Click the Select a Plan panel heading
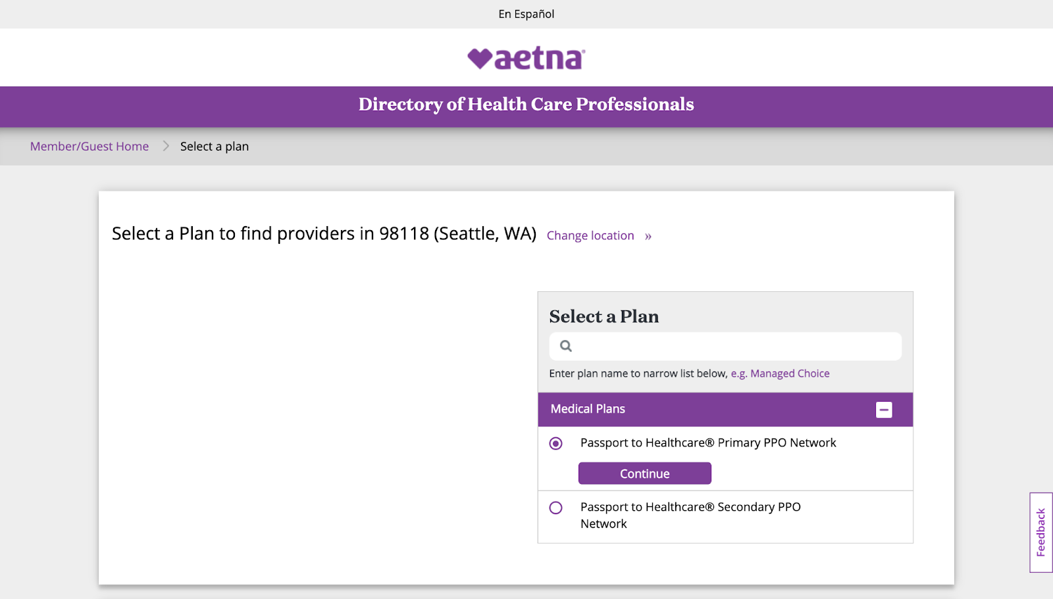 tap(604, 316)
